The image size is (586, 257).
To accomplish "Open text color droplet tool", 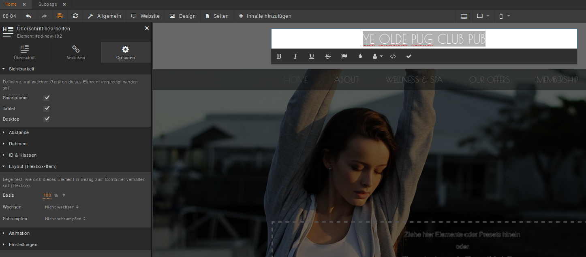I will (360, 56).
